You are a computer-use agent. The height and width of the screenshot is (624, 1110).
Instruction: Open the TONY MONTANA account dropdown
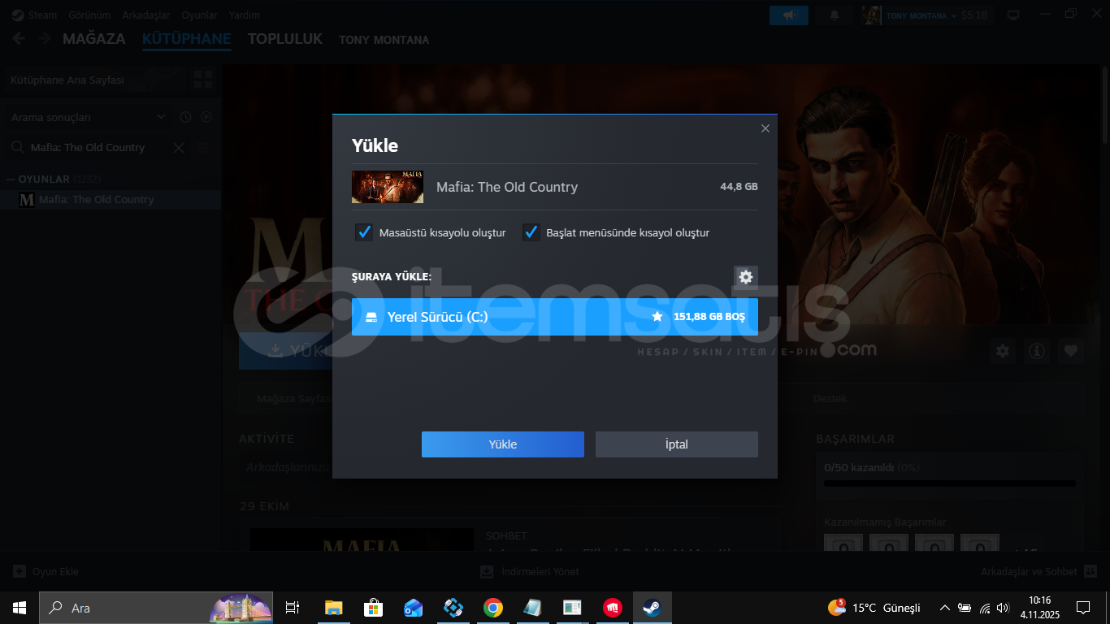[x=921, y=15]
